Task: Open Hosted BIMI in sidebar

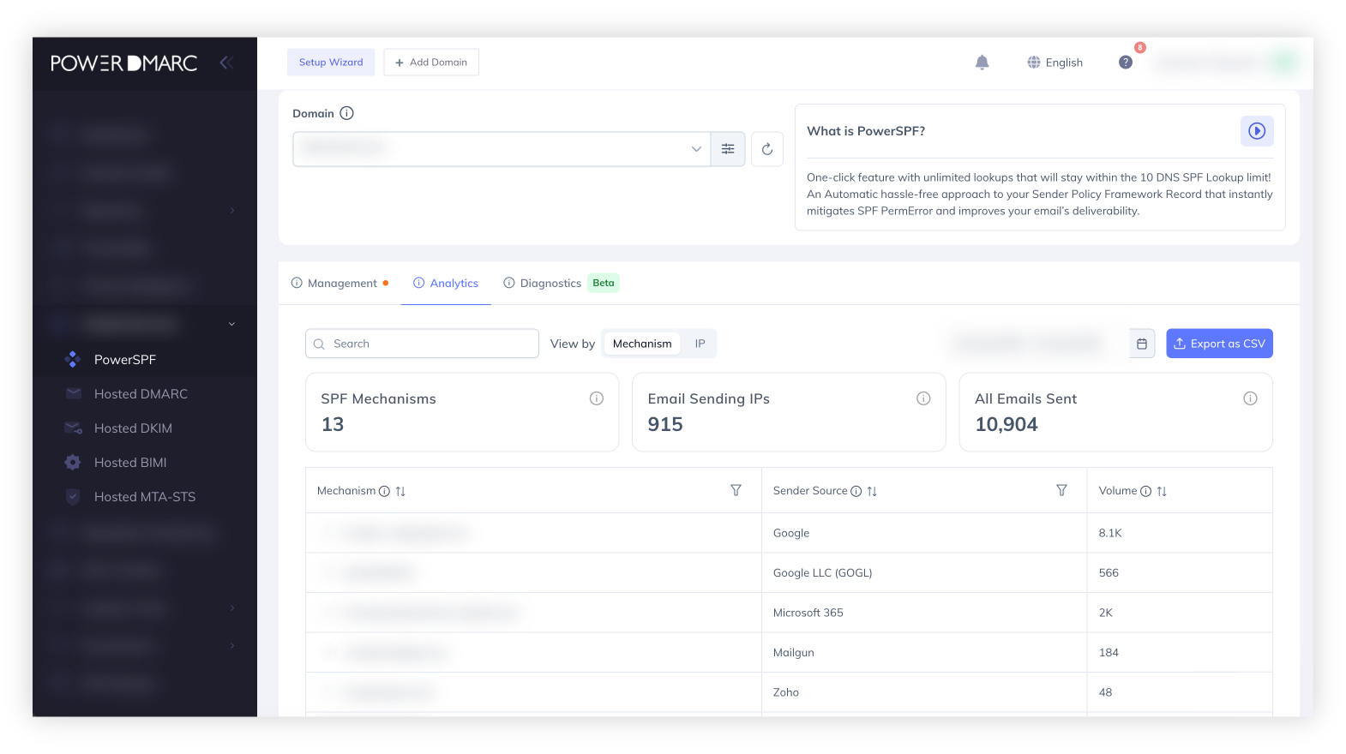Action: coord(130,463)
